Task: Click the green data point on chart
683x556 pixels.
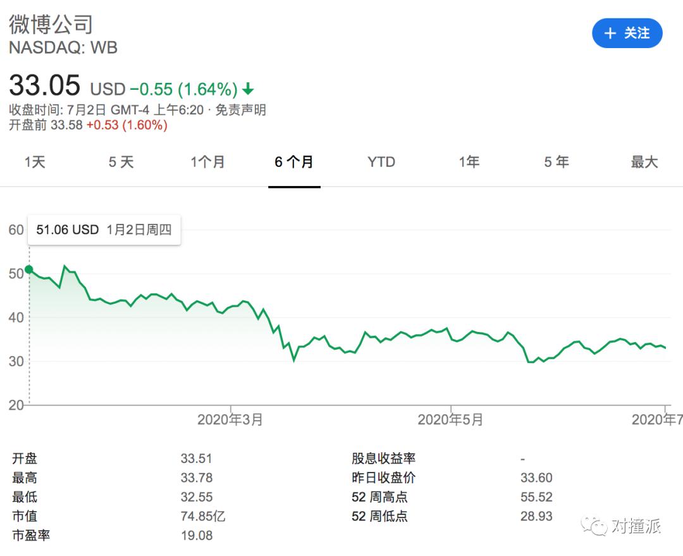Action: (x=29, y=269)
